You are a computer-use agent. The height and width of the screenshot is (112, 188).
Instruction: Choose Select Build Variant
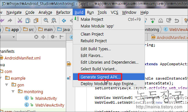(109, 69)
